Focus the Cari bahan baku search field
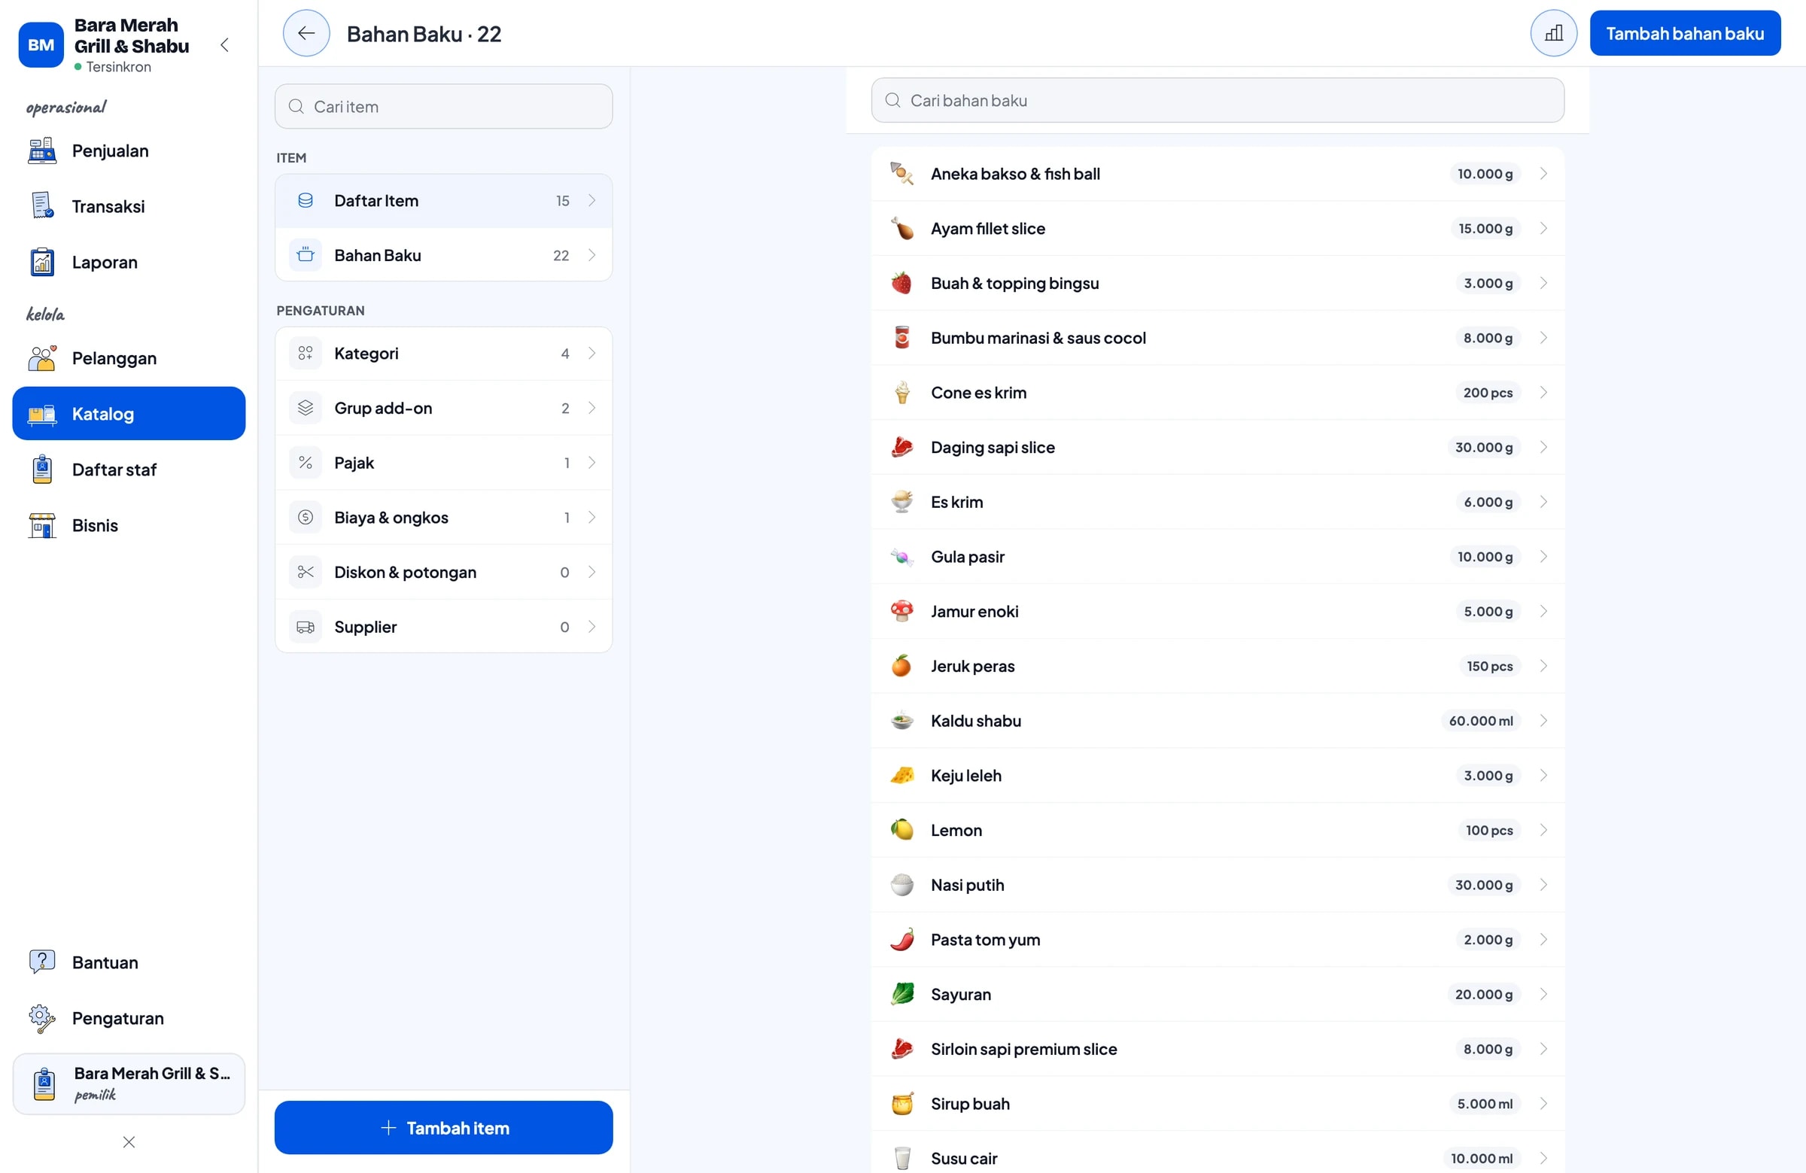 click(1217, 100)
